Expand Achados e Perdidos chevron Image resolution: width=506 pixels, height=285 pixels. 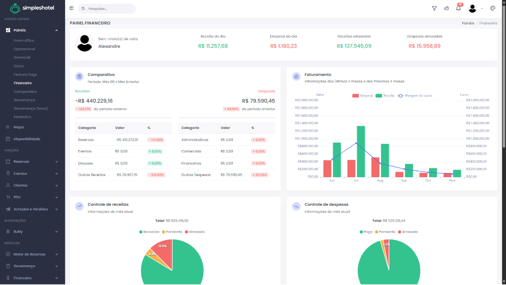(x=56, y=209)
